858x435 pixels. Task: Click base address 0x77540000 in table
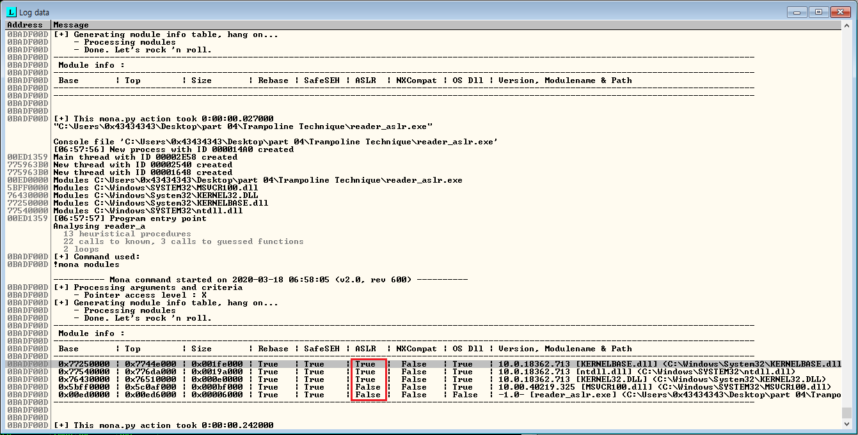point(84,372)
